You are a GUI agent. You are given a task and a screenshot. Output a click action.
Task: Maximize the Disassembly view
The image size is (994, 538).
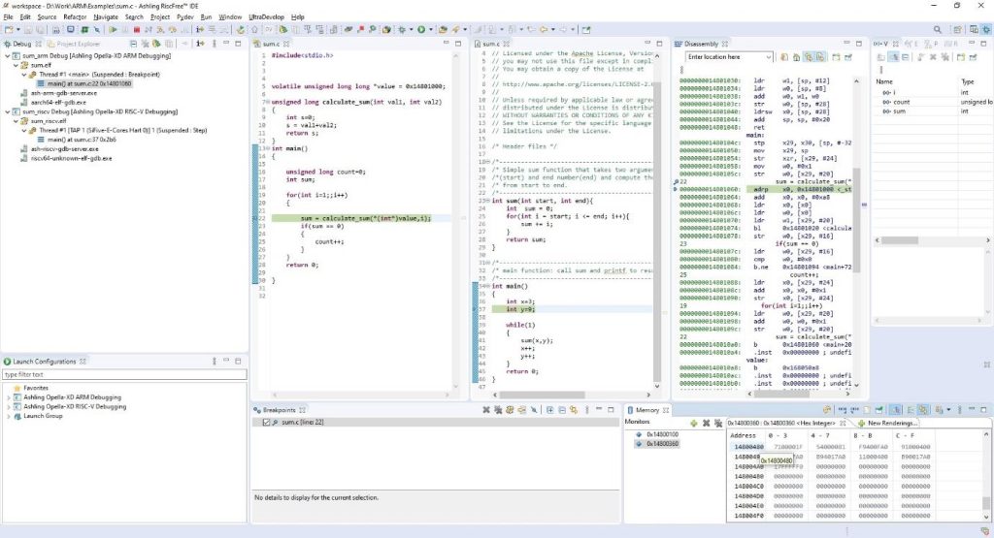859,44
